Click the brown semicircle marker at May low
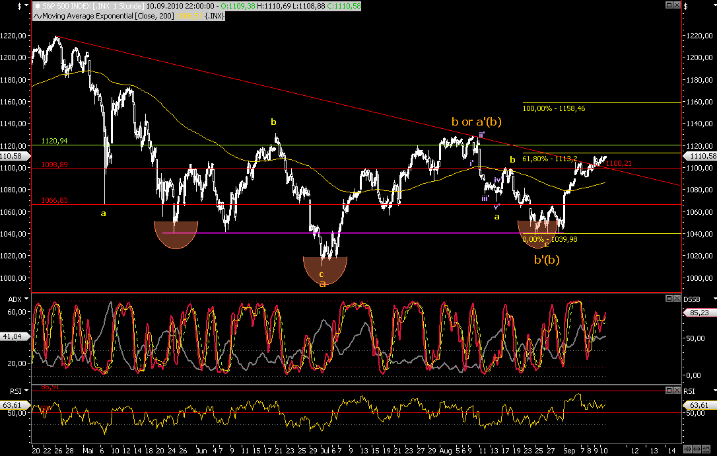717x456 pixels. click(x=176, y=235)
